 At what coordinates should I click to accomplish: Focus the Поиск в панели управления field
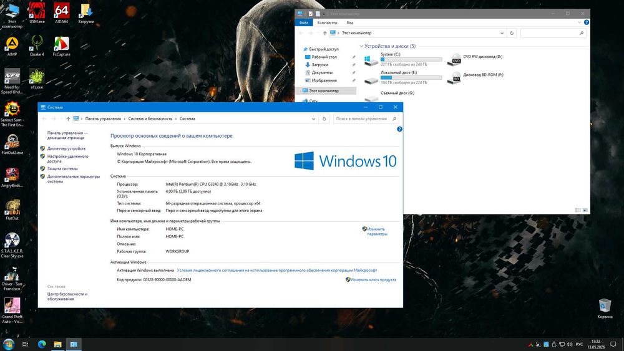(x=366, y=118)
